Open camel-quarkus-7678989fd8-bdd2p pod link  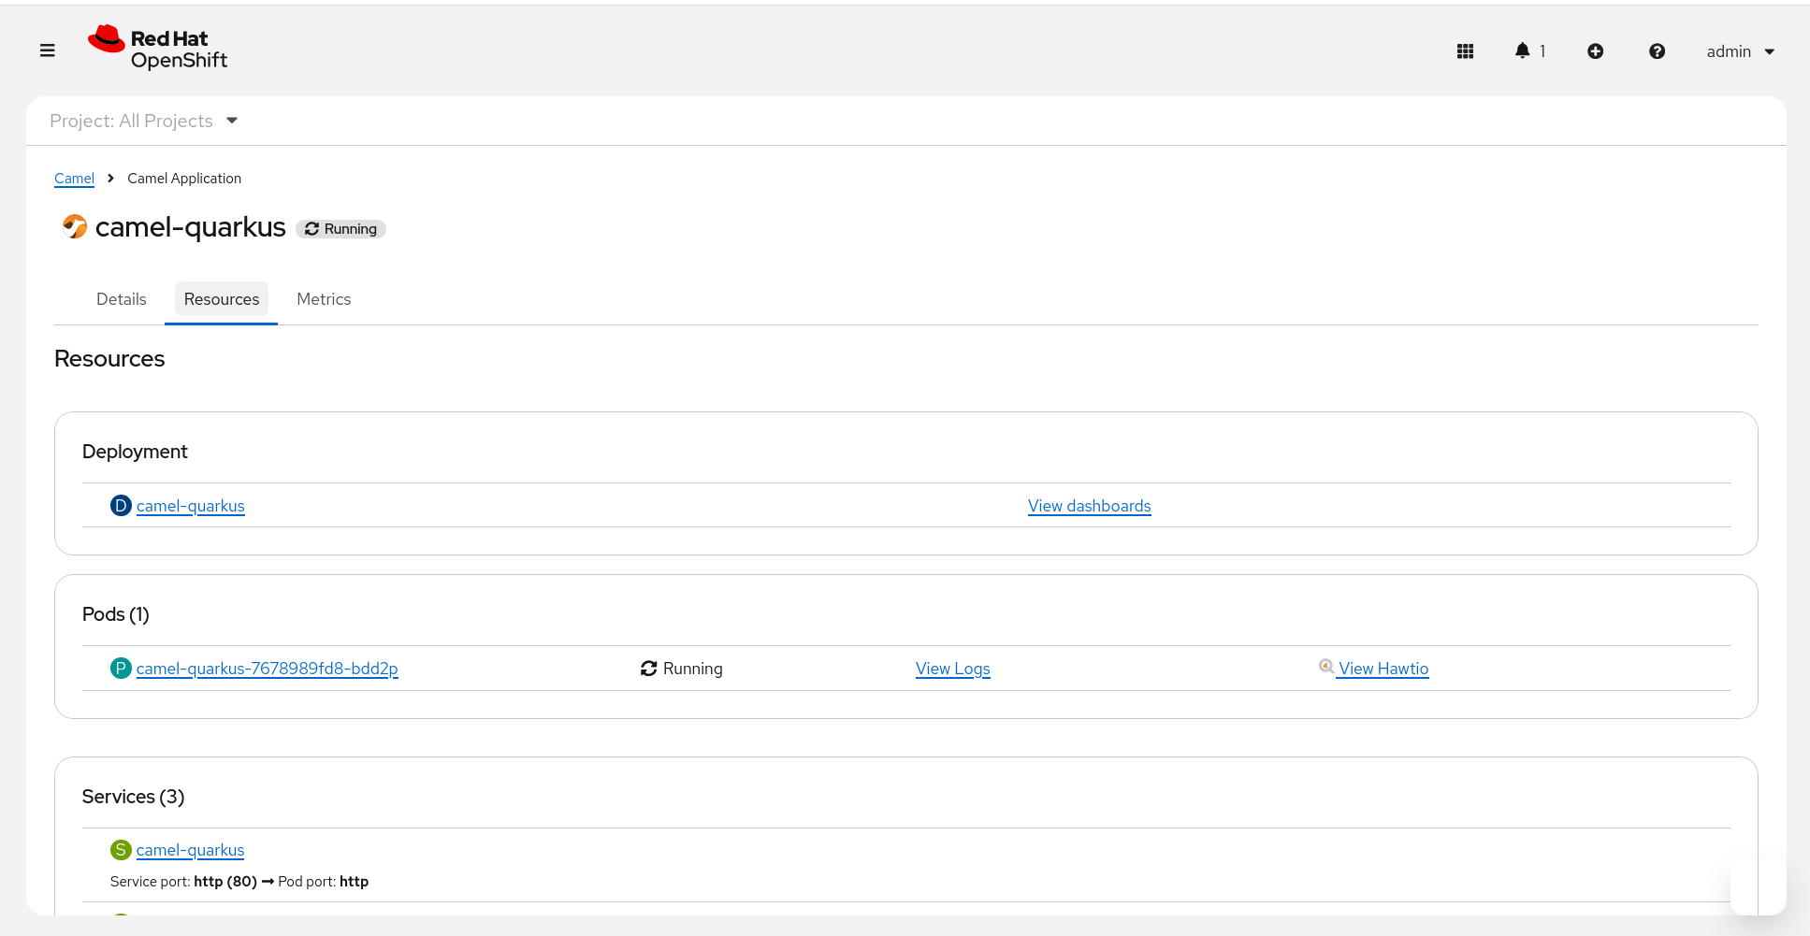click(267, 669)
